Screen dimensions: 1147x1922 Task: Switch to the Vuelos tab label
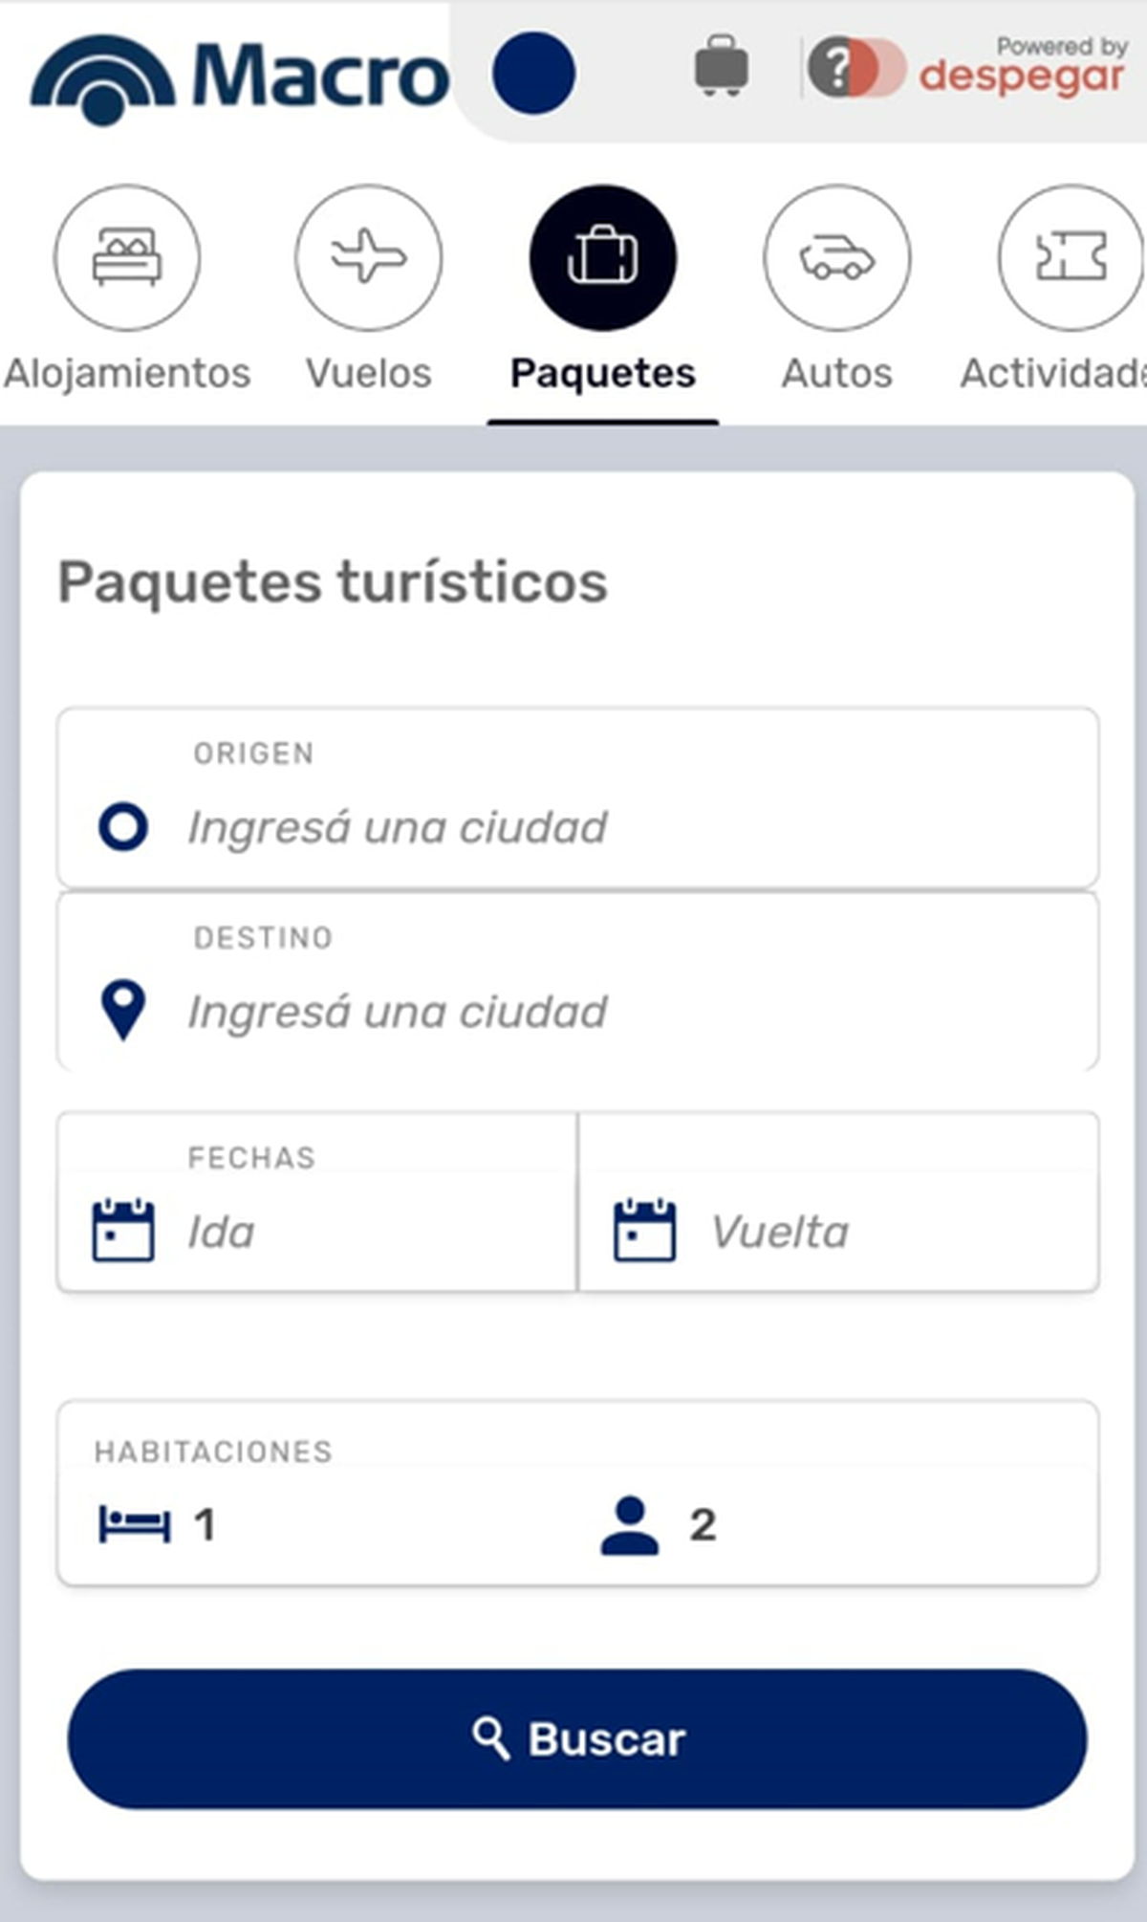368,373
